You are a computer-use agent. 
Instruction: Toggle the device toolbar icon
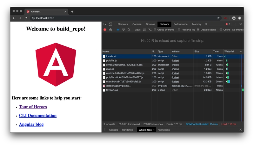pyautogui.click(x=110, y=24)
